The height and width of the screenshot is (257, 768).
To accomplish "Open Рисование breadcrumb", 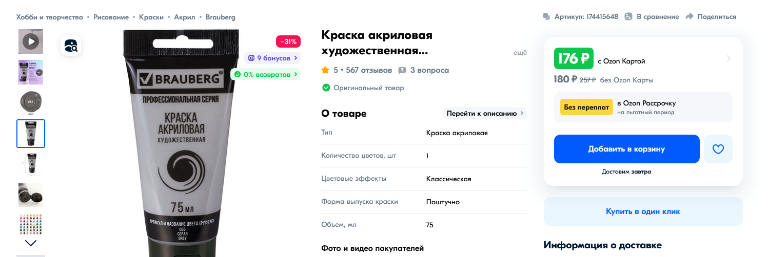I will tap(111, 17).
